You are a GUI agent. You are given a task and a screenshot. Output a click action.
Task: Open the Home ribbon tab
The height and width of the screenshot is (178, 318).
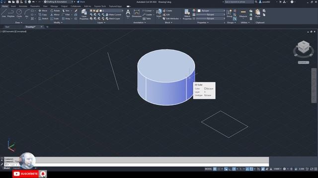[x=4, y=6]
